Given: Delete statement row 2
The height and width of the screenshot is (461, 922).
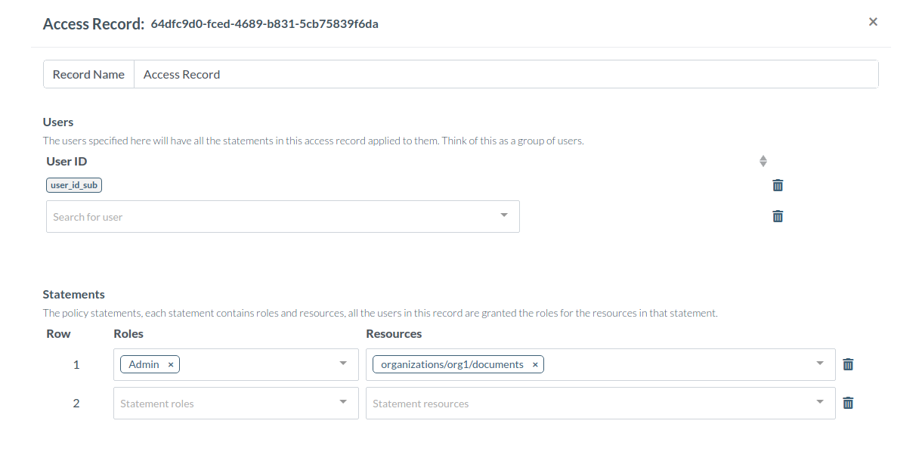Looking at the screenshot, I should [848, 403].
